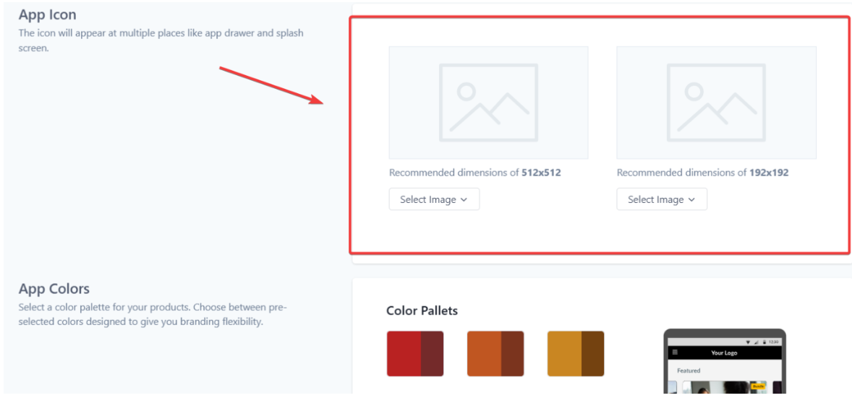Click the 192x192 app icon image placeholder
The image size is (852, 398).
(716, 103)
